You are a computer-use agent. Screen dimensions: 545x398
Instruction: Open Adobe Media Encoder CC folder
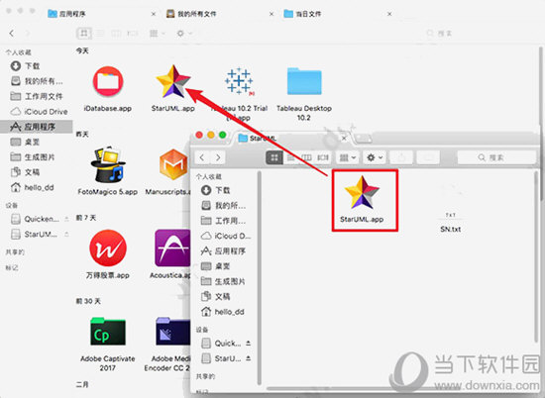click(x=172, y=332)
